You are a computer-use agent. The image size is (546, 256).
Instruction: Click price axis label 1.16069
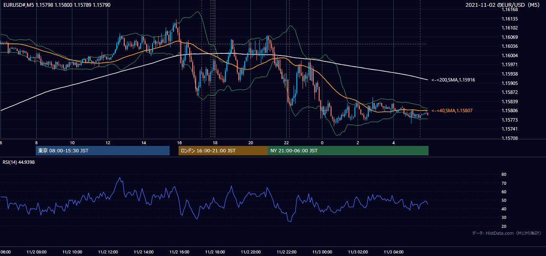510,37
